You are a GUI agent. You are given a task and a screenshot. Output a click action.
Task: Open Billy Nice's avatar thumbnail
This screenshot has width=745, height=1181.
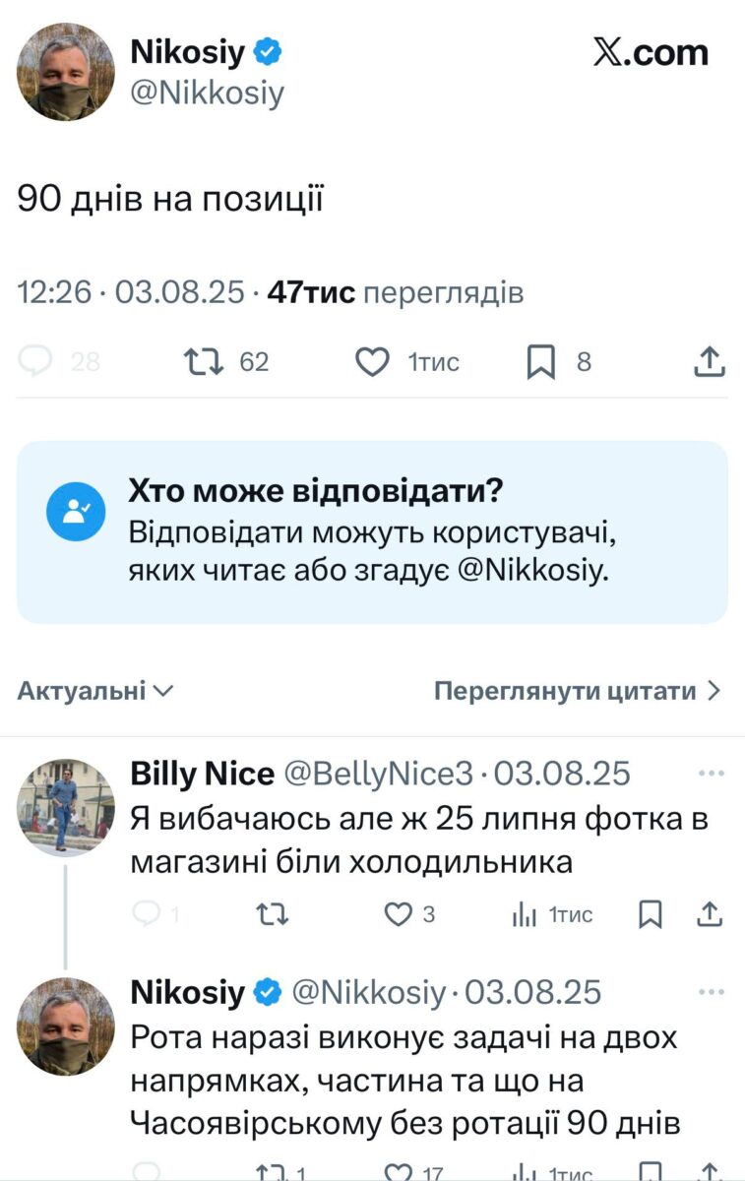click(66, 806)
